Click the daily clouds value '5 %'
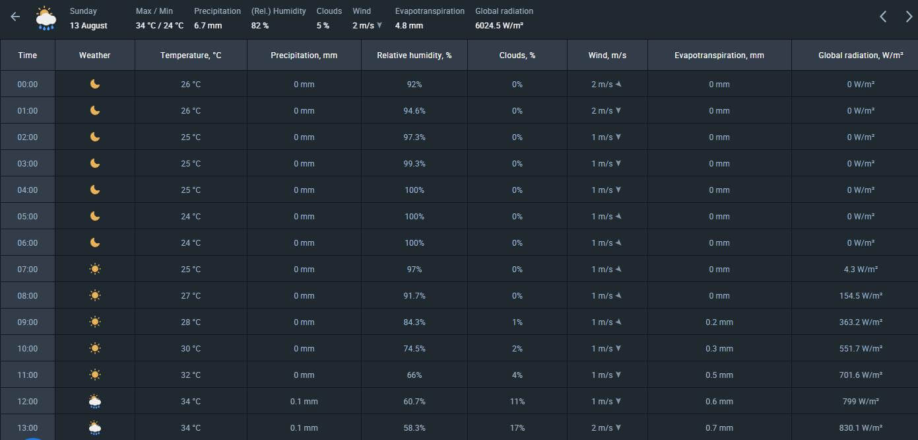 click(x=323, y=26)
